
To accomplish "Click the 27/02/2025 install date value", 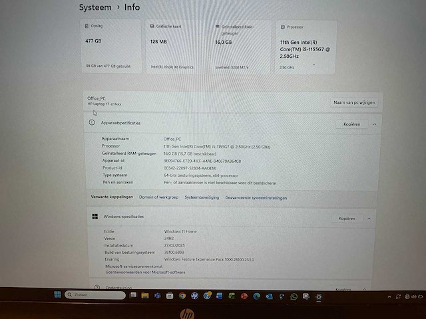I will pos(174,245).
